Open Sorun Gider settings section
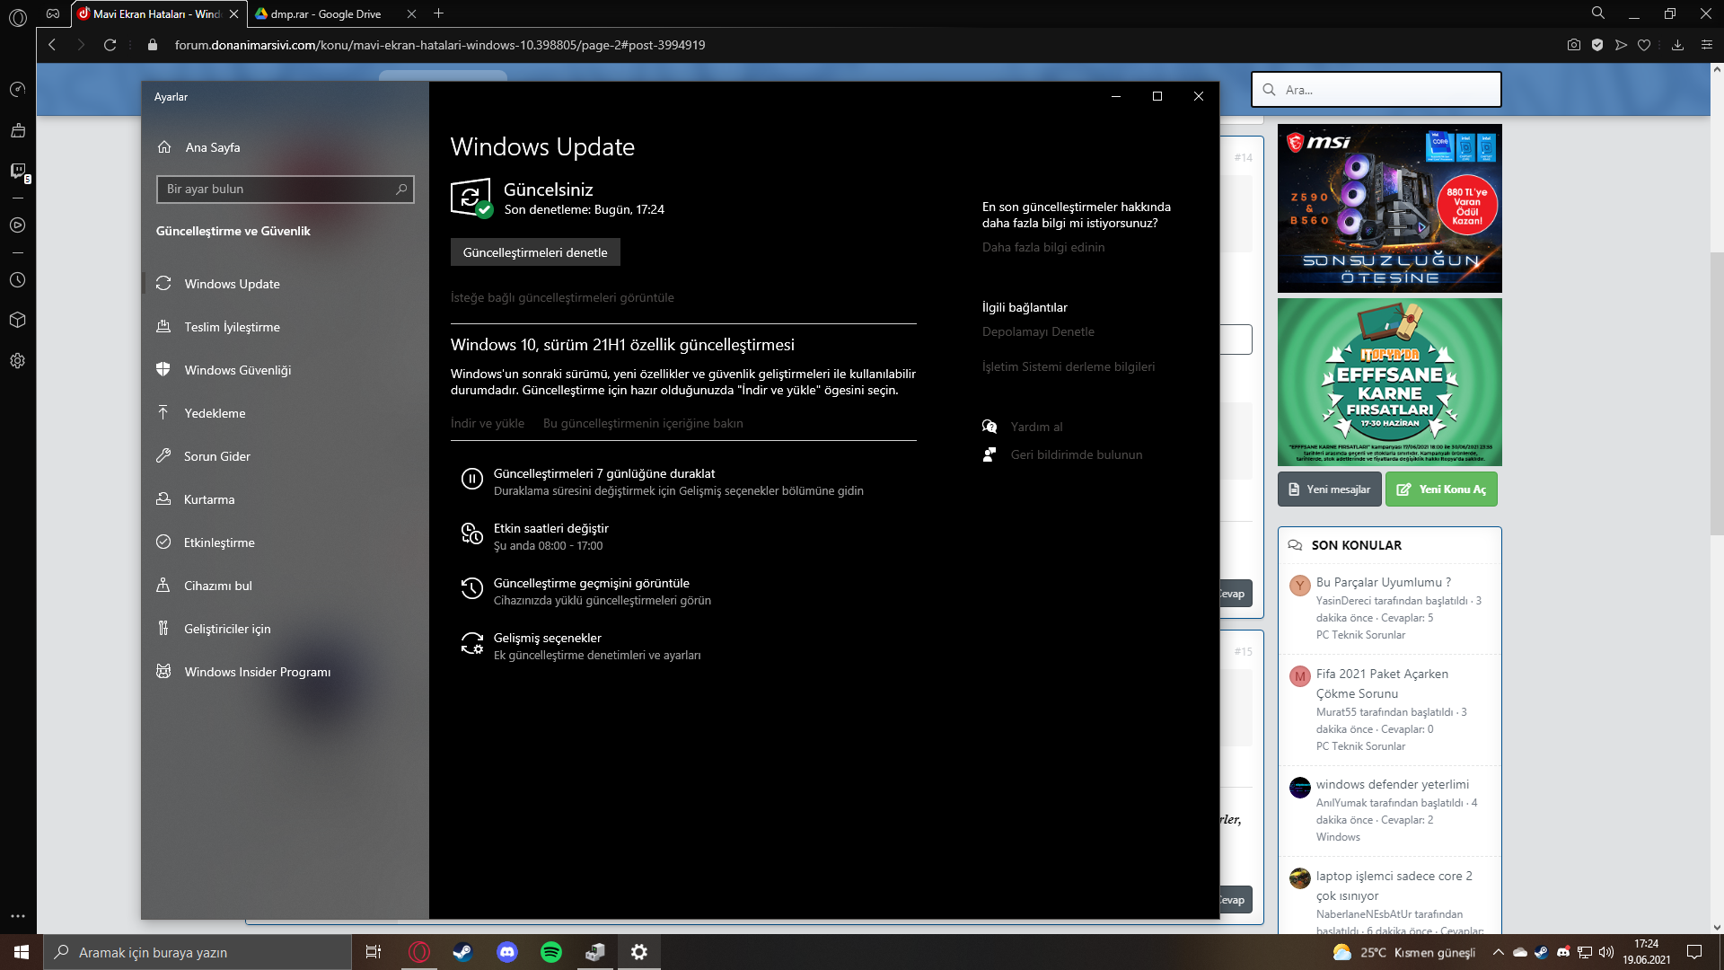Viewport: 1724px width, 970px height. pyautogui.click(x=216, y=456)
